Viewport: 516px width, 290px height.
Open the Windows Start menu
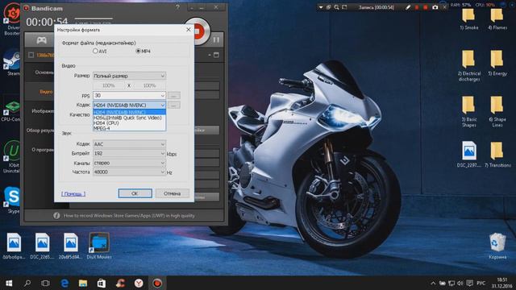click(9, 283)
